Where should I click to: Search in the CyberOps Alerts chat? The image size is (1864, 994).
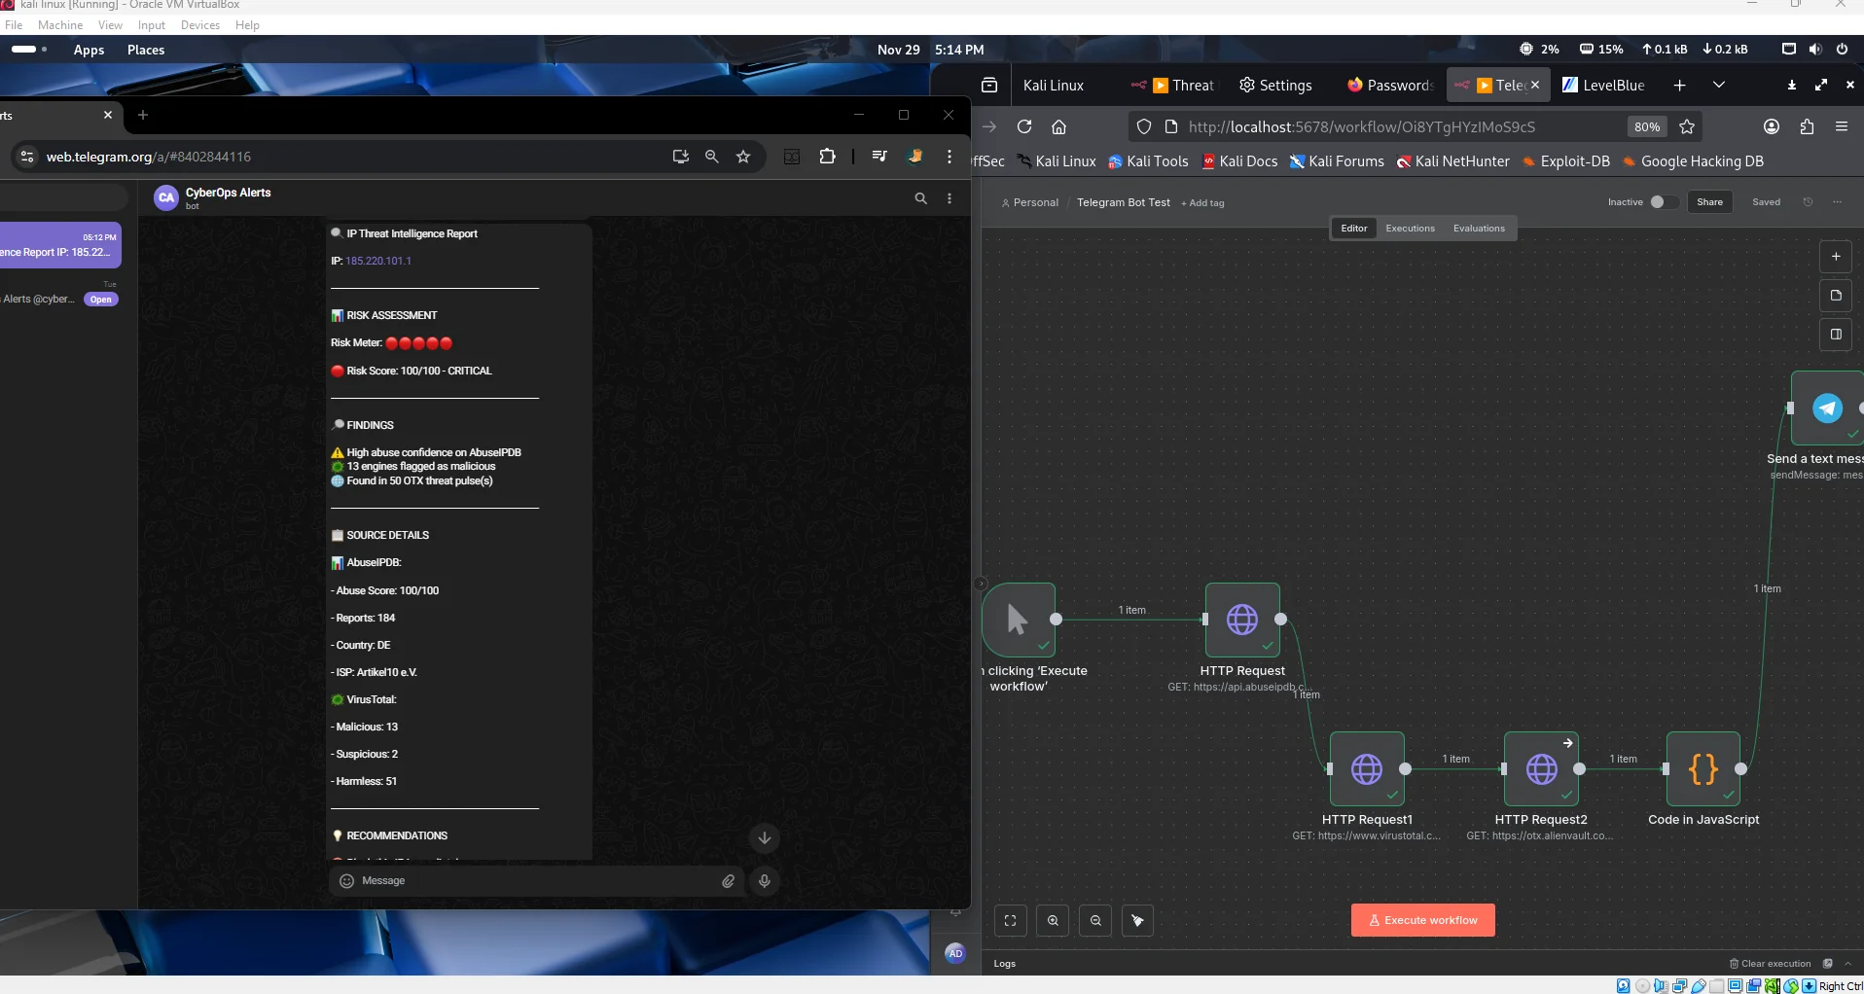pyautogui.click(x=920, y=198)
